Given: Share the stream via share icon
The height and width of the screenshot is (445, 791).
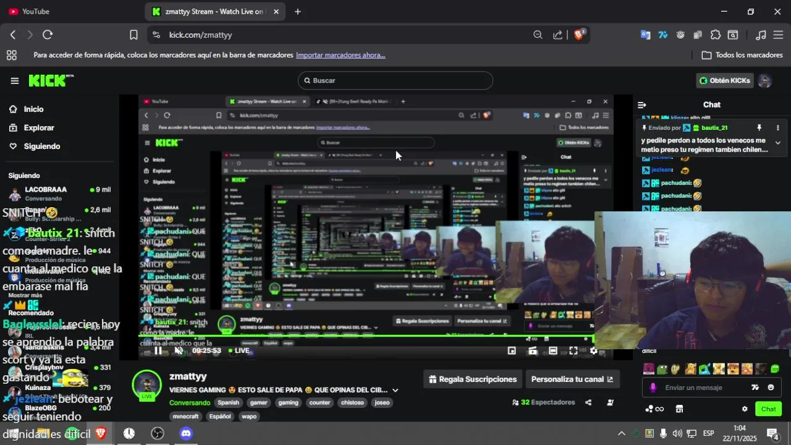Looking at the screenshot, I should pos(588,402).
